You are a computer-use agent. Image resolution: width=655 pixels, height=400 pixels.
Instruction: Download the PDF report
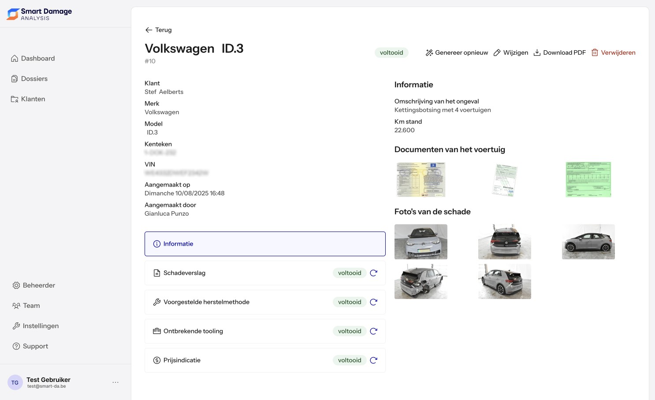point(560,52)
